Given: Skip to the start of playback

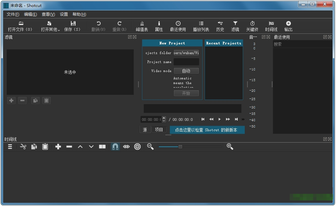Looking at the screenshot, I should pos(203,119).
